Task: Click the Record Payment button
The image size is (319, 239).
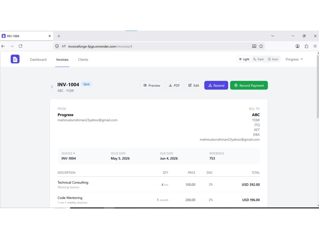Action: [249, 85]
